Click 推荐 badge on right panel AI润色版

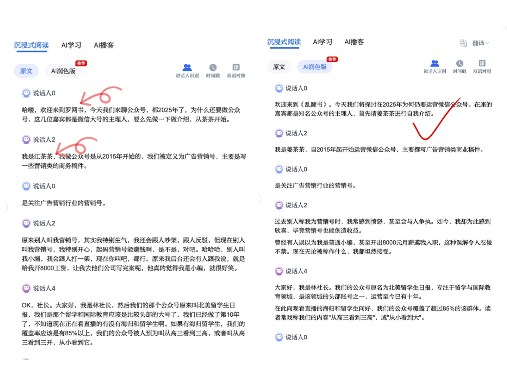pyautogui.click(x=332, y=59)
